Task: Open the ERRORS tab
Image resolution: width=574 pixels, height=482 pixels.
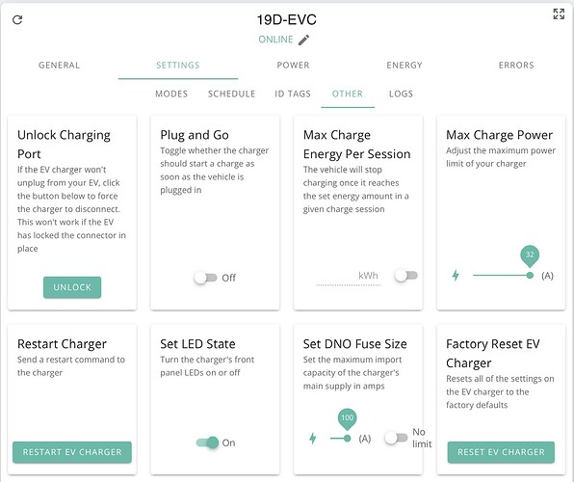Action: point(516,66)
